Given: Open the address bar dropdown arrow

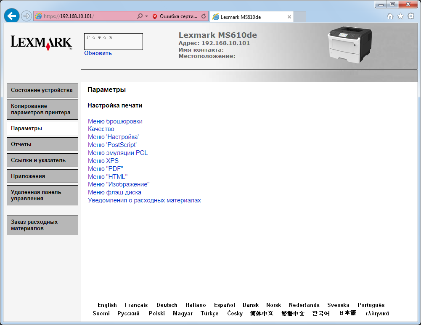Looking at the screenshot, I should [x=147, y=16].
